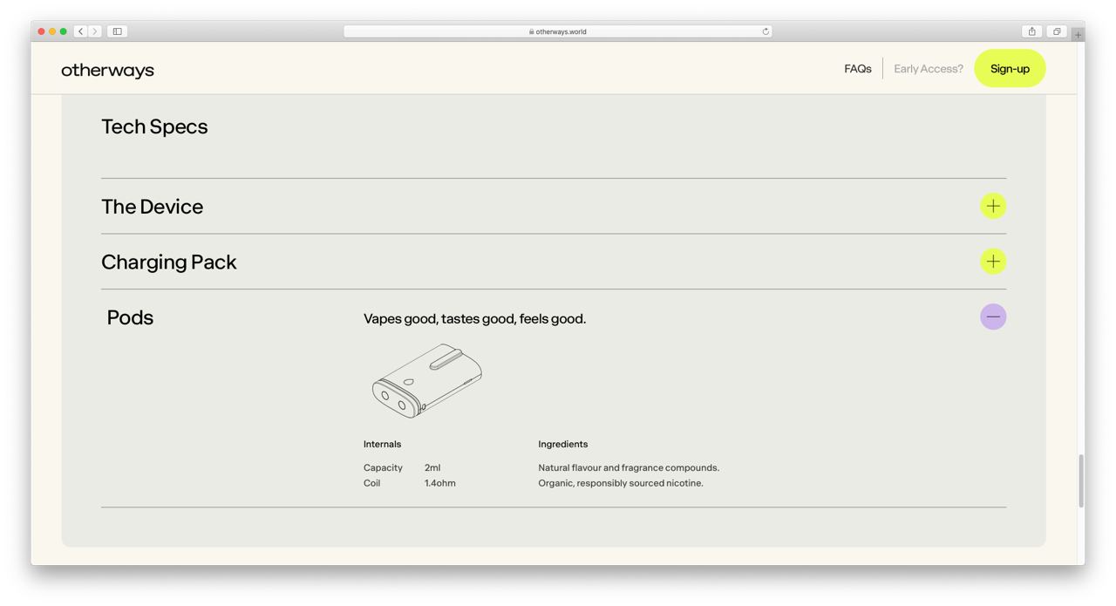This screenshot has width=1116, height=606.
Task: Click The Device heading text
Action: 153,207
